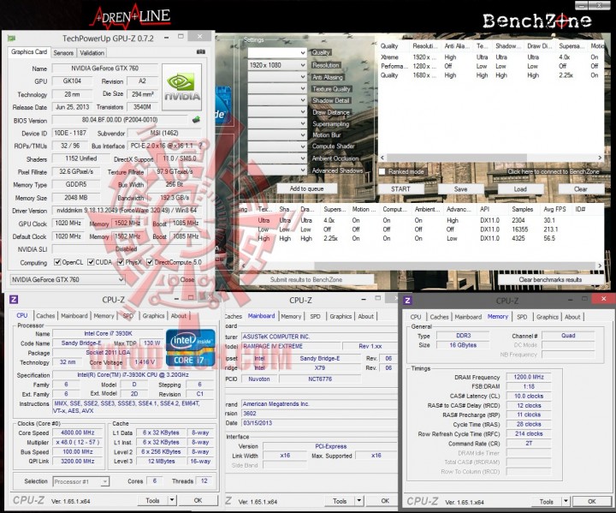The height and width of the screenshot is (513, 616).
Task: Open the 1920 x 1080 Resolution dropdown
Action: (277, 65)
